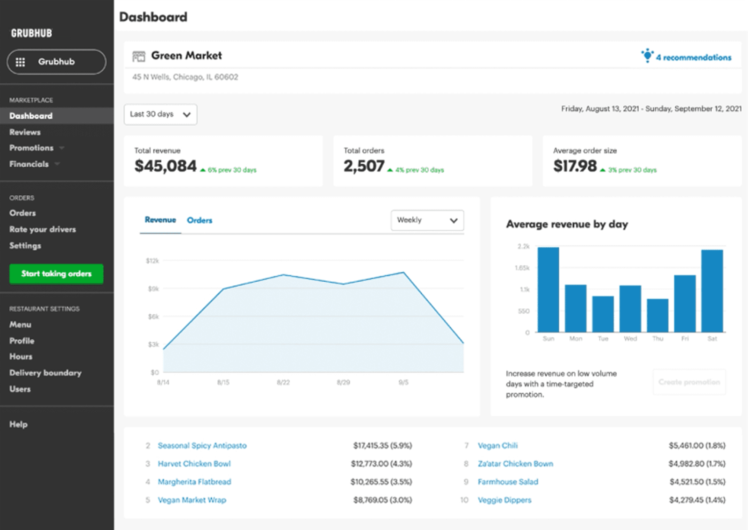748x530 pixels.
Task: Open the Weekly interval dropdown
Action: pyautogui.click(x=427, y=220)
